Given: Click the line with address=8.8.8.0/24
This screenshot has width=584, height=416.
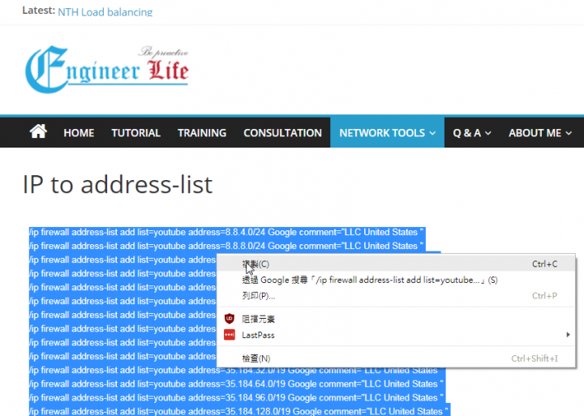Looking at the screenshot, I should 226,247.
